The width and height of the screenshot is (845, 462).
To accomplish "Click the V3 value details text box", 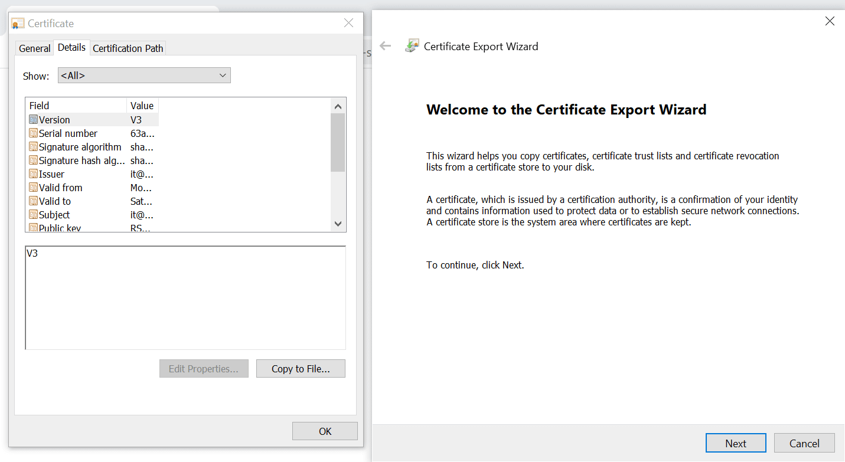I will point(185,297).
